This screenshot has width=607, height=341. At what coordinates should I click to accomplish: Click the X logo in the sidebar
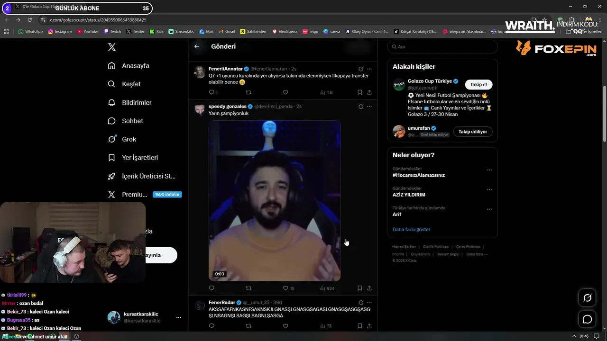(x=112, y=47)
